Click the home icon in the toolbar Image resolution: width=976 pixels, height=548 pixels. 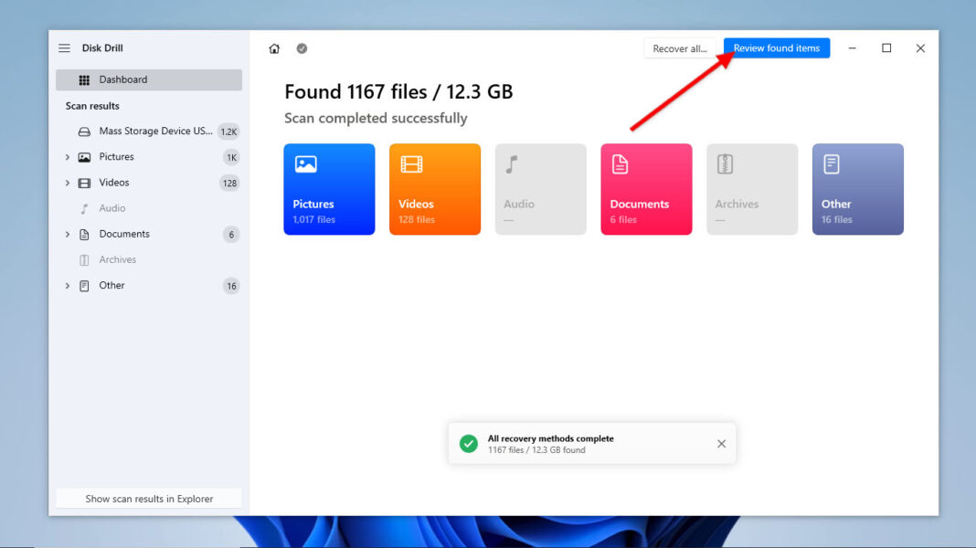273,47
